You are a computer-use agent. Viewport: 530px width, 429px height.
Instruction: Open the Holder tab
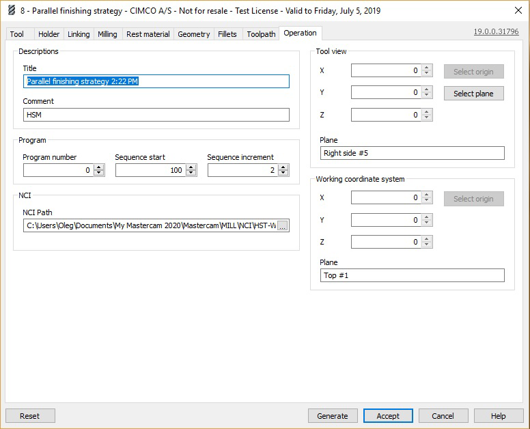coord(48,34)
